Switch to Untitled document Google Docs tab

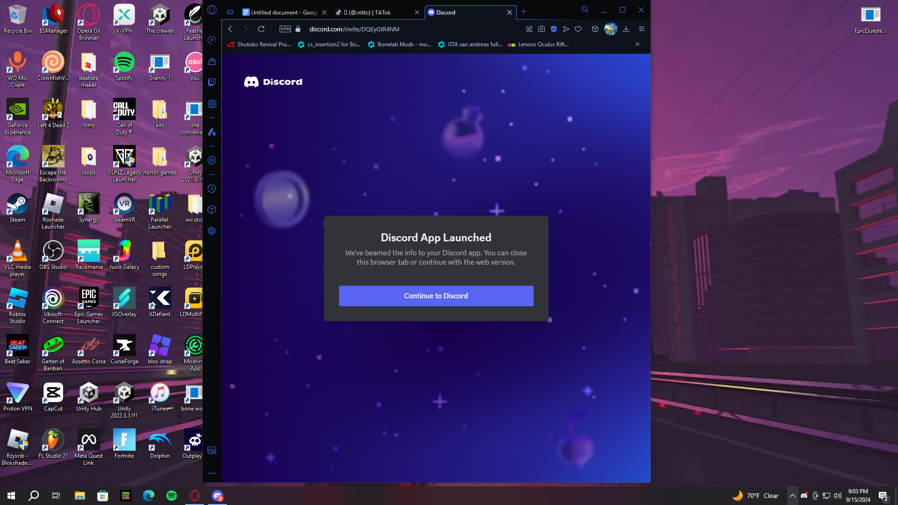pos(280,13)
